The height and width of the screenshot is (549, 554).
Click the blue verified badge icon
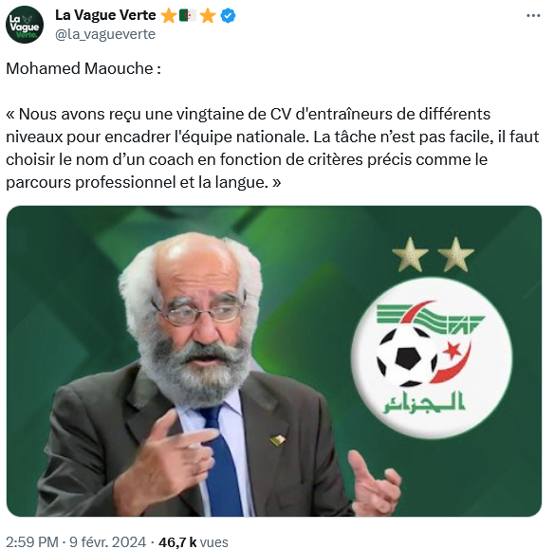(x=228, y=16)
